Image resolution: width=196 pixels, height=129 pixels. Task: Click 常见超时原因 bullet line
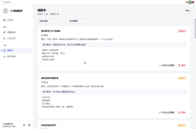(x=57, y=107)
